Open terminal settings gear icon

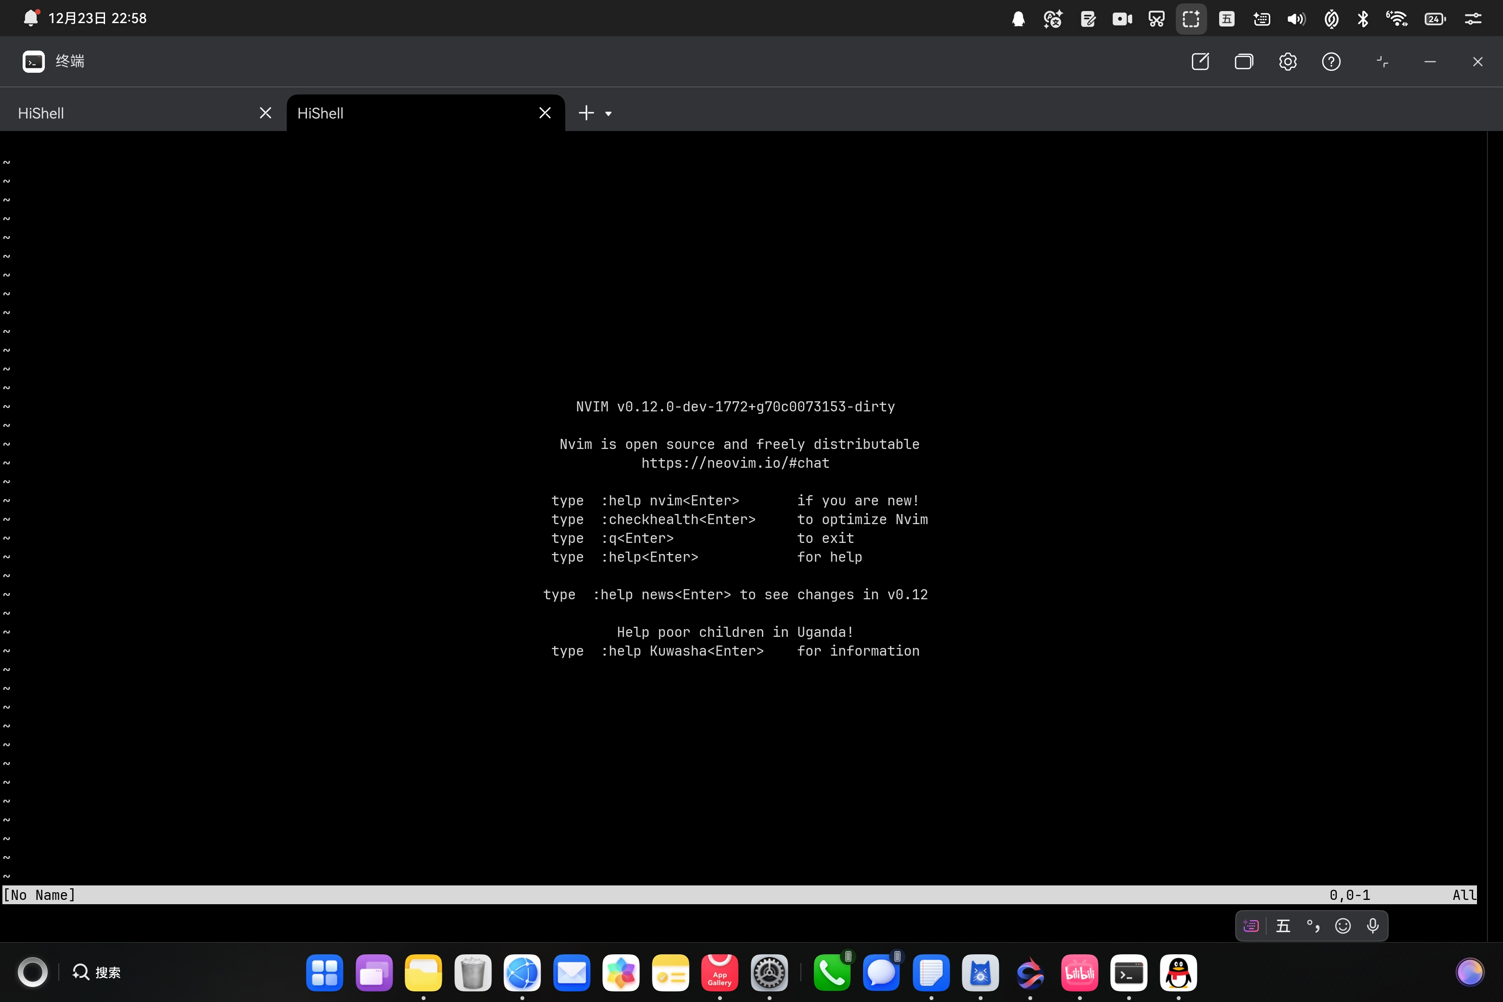pyautogui.click(x=1288, y=61)
